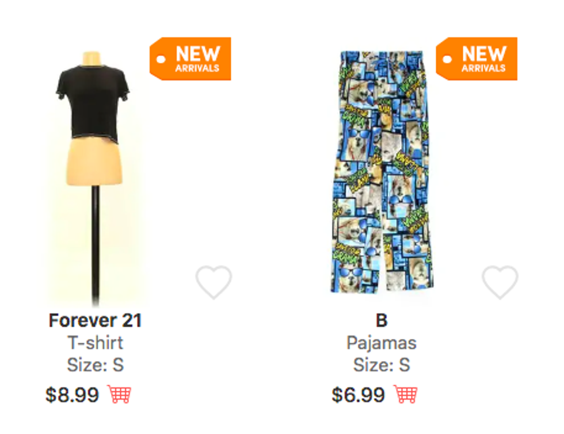Open the Forever 21 brand link
This screenshot has width=564, height=434.
[x=96, y=321]
